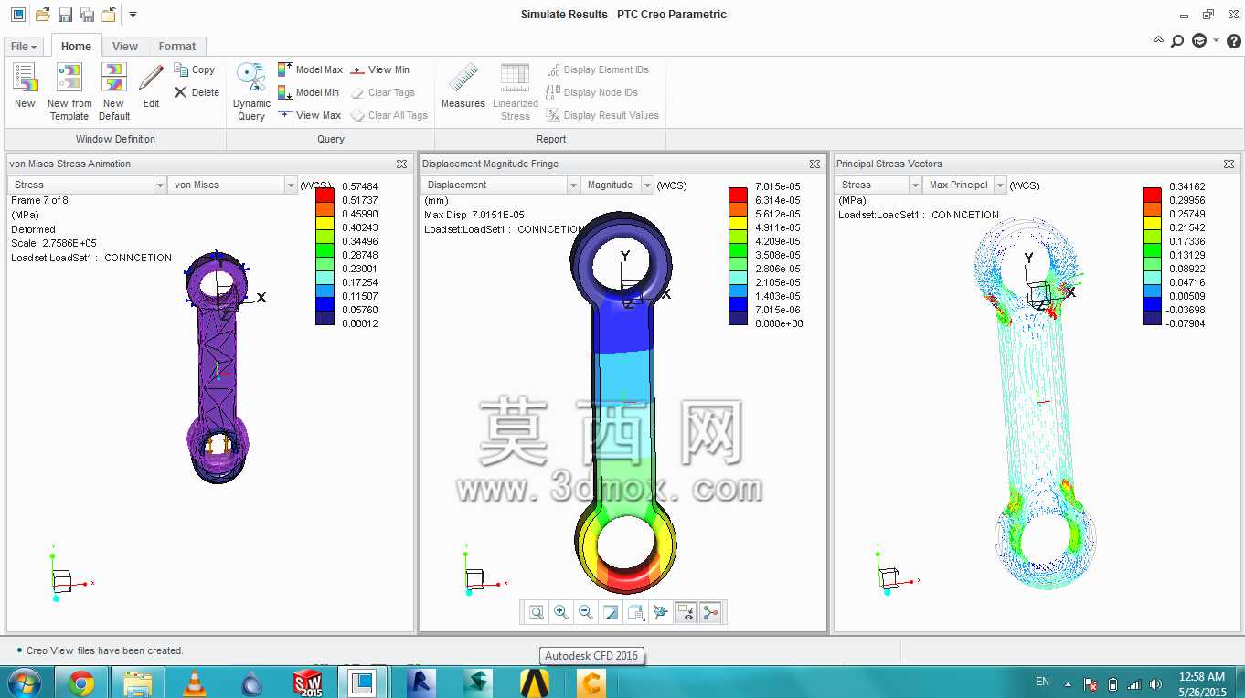Viewport: 1245px width, 698px height.
Task: Switch to the Format ribbon tab
Action: pos(177,47)
